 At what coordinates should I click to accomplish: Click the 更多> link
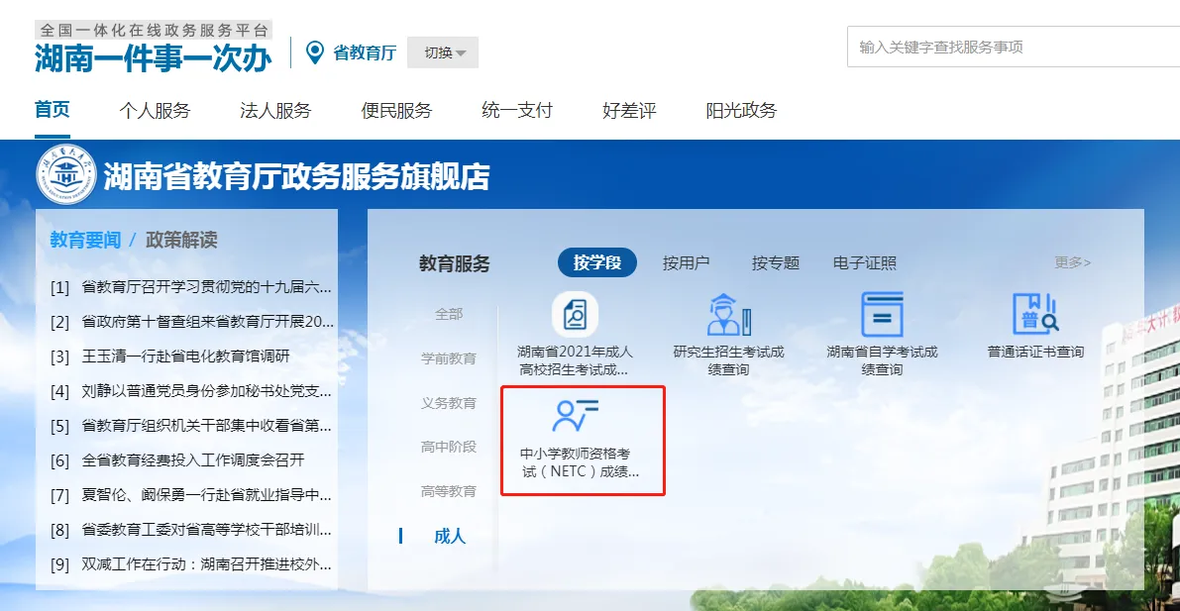(x=1072, y=261)
